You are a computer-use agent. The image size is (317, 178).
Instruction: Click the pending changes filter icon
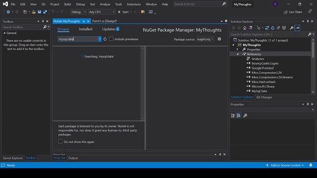click(259, 28)
